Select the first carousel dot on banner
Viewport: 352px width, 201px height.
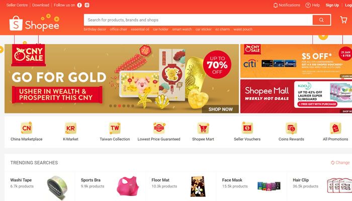pos(111,106)
